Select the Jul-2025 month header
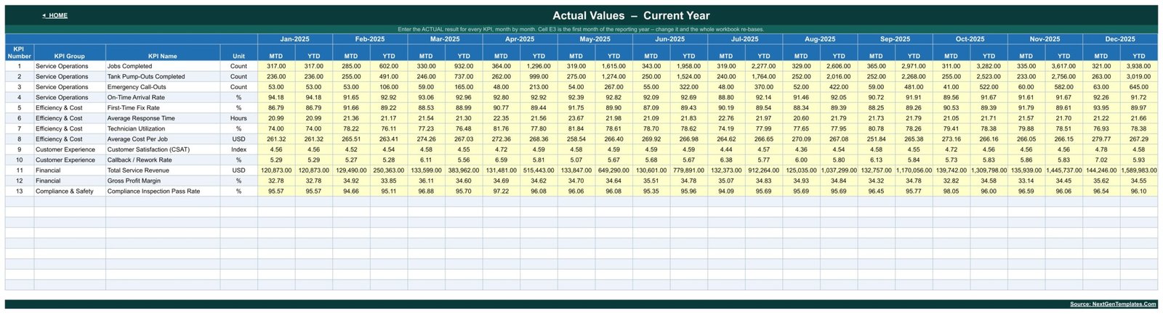This screenshot has width=1163, height=314. pos(745,39)
